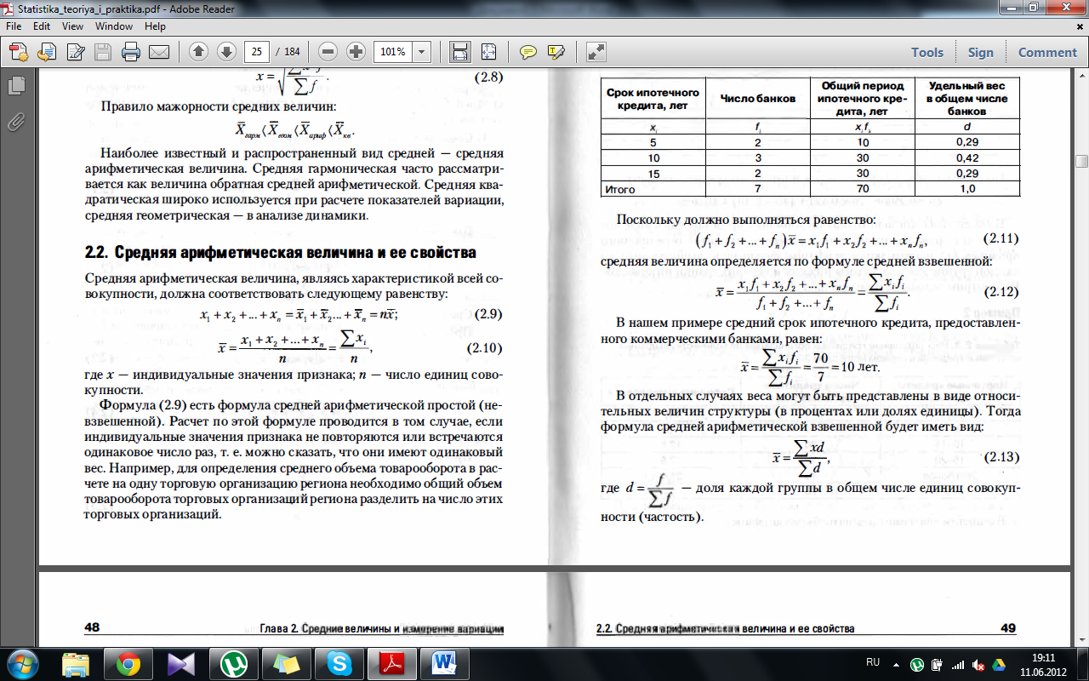Open the Window menu

pyautogui.click(x=114, y=26)
